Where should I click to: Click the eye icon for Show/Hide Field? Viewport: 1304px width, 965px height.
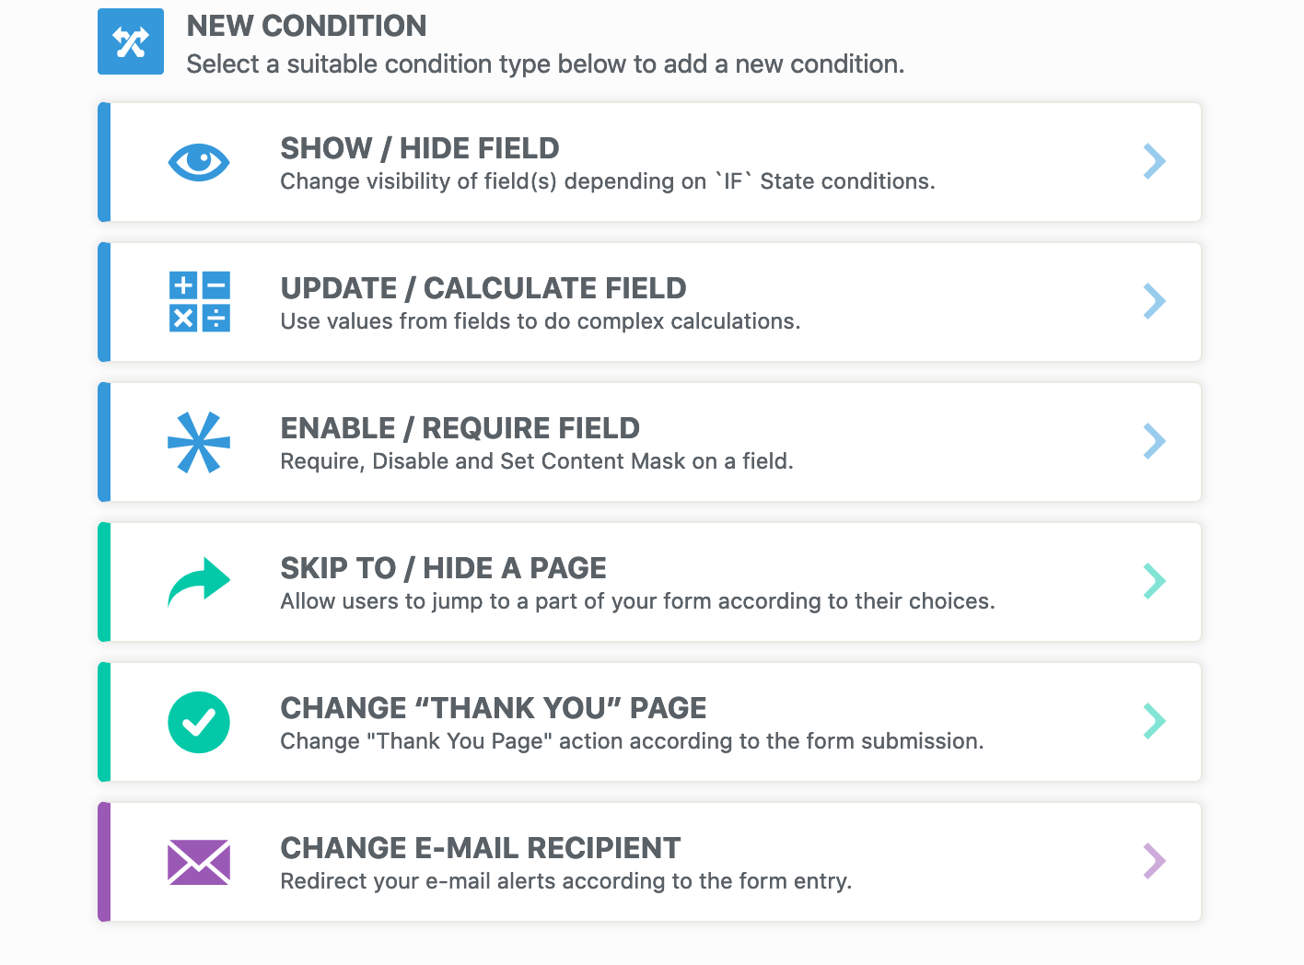click(x=199, y=162)
